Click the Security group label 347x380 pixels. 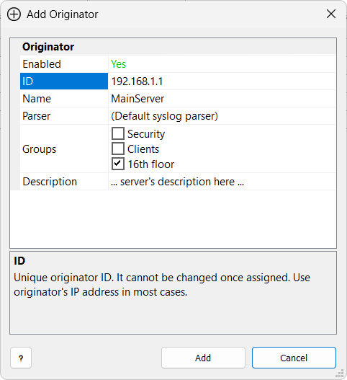click(x=146, y=134)
